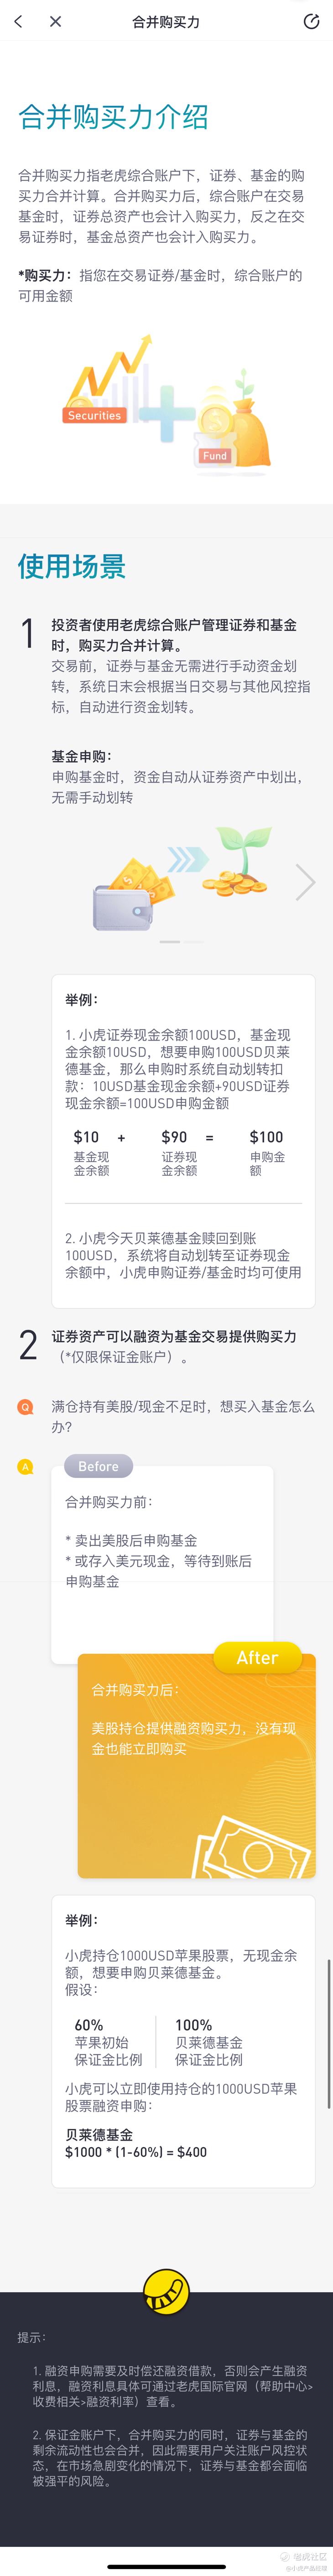The height and width of the screenshot is (2576, 333).
Task: Tap the refresh icon at top right
Action: coord(311,21)
